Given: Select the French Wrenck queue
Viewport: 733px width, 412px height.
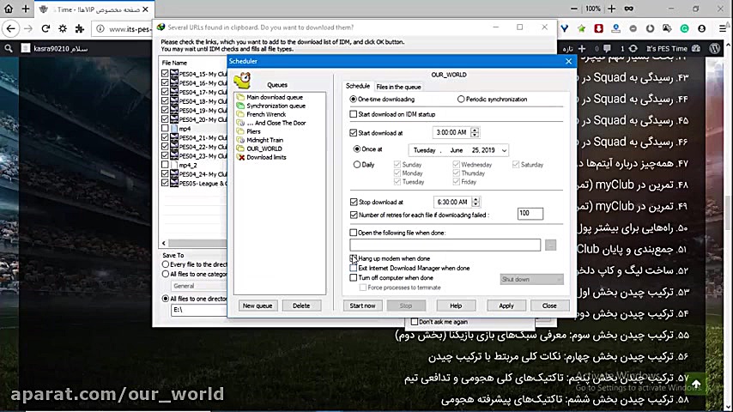Looking at the screenshot, I should [x=266, y=114].
